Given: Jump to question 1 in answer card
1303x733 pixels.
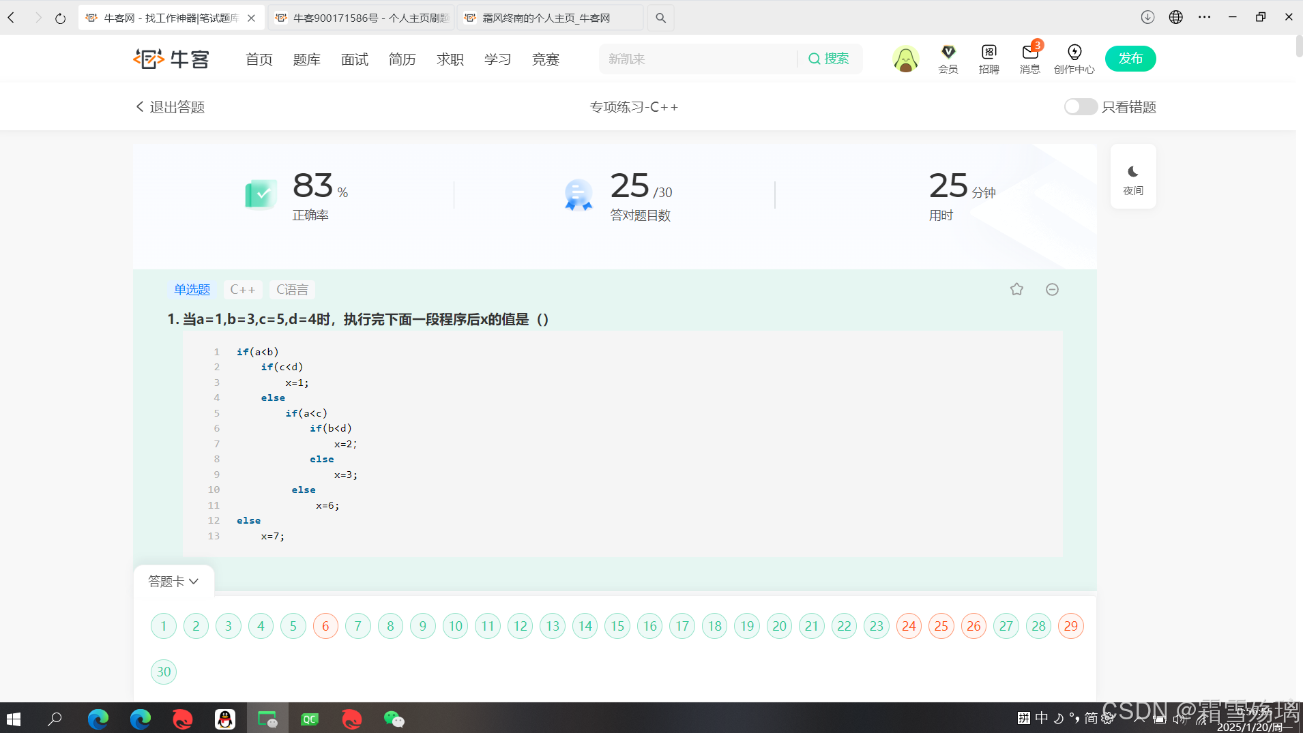Looking at the screenshot, I should [164, 626].
